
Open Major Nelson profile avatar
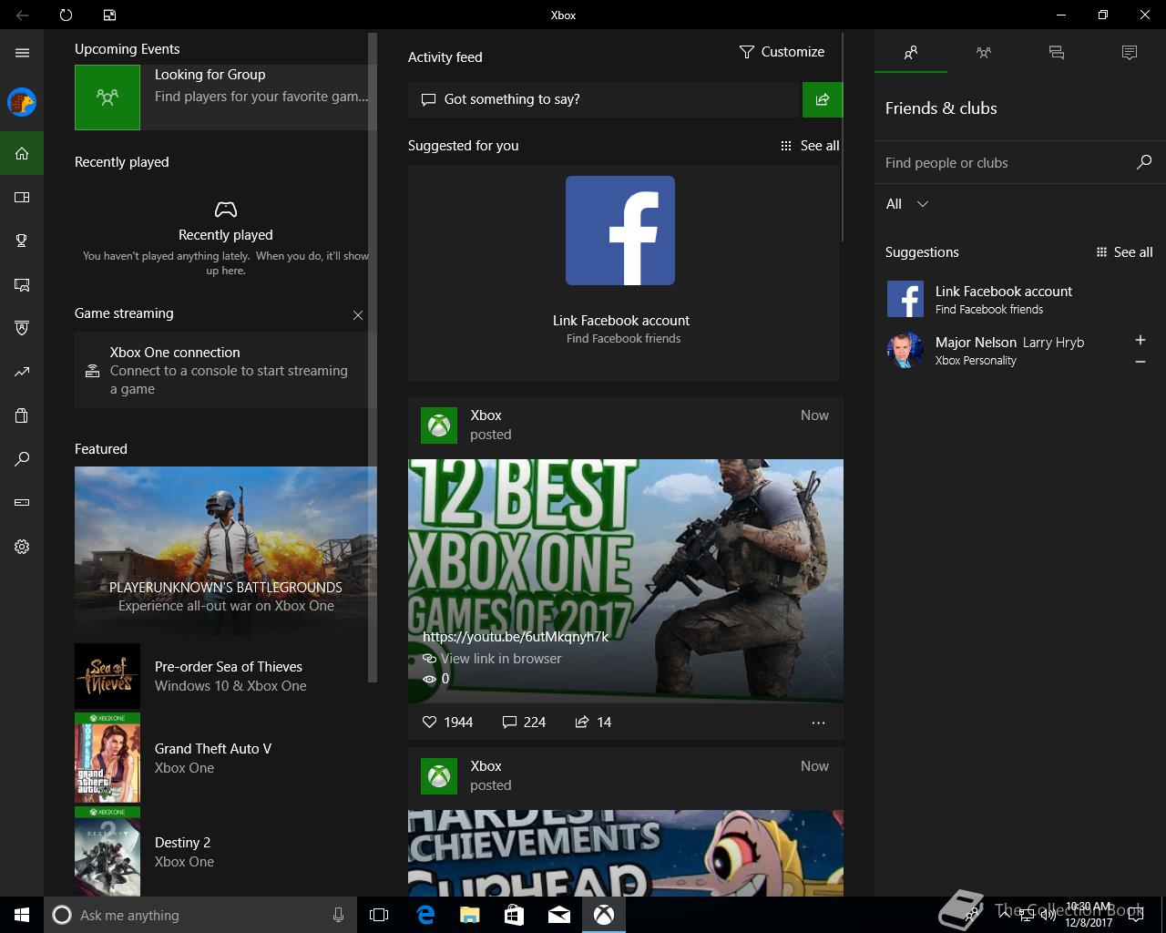click(905, 350)
